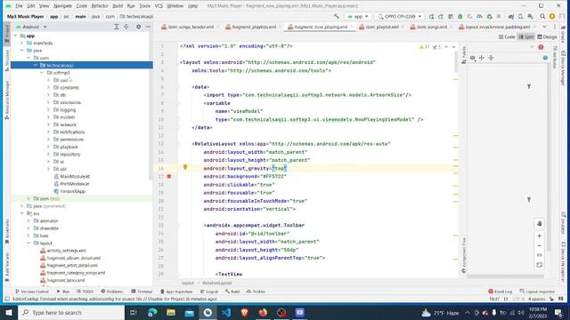Open the yellow account avatar icon

coord(552,16)
